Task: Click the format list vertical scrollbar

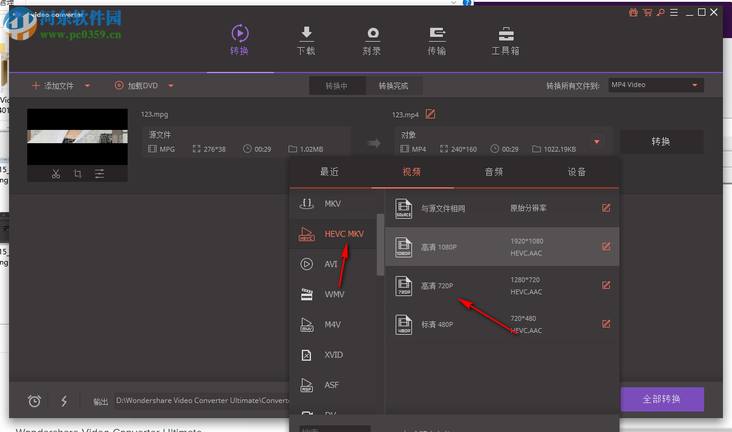Action: [381, 245]
